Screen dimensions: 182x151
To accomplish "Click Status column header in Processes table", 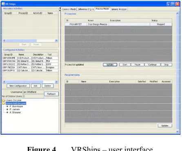I will point(161,20).
